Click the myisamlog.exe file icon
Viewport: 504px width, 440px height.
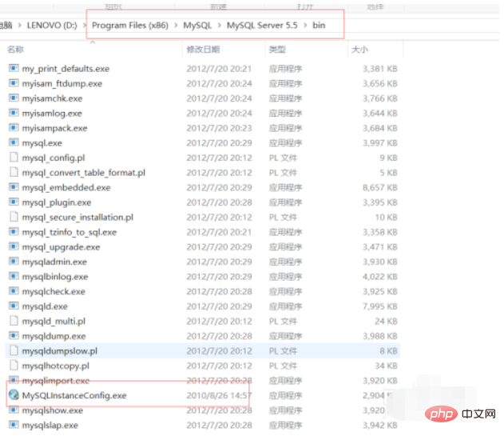click(14, 113)
